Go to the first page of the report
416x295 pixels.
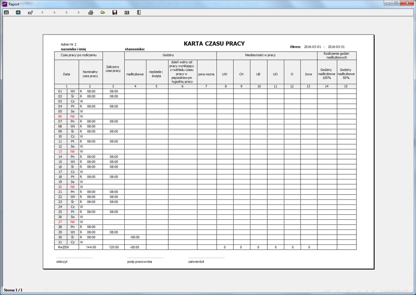[42, 12]
